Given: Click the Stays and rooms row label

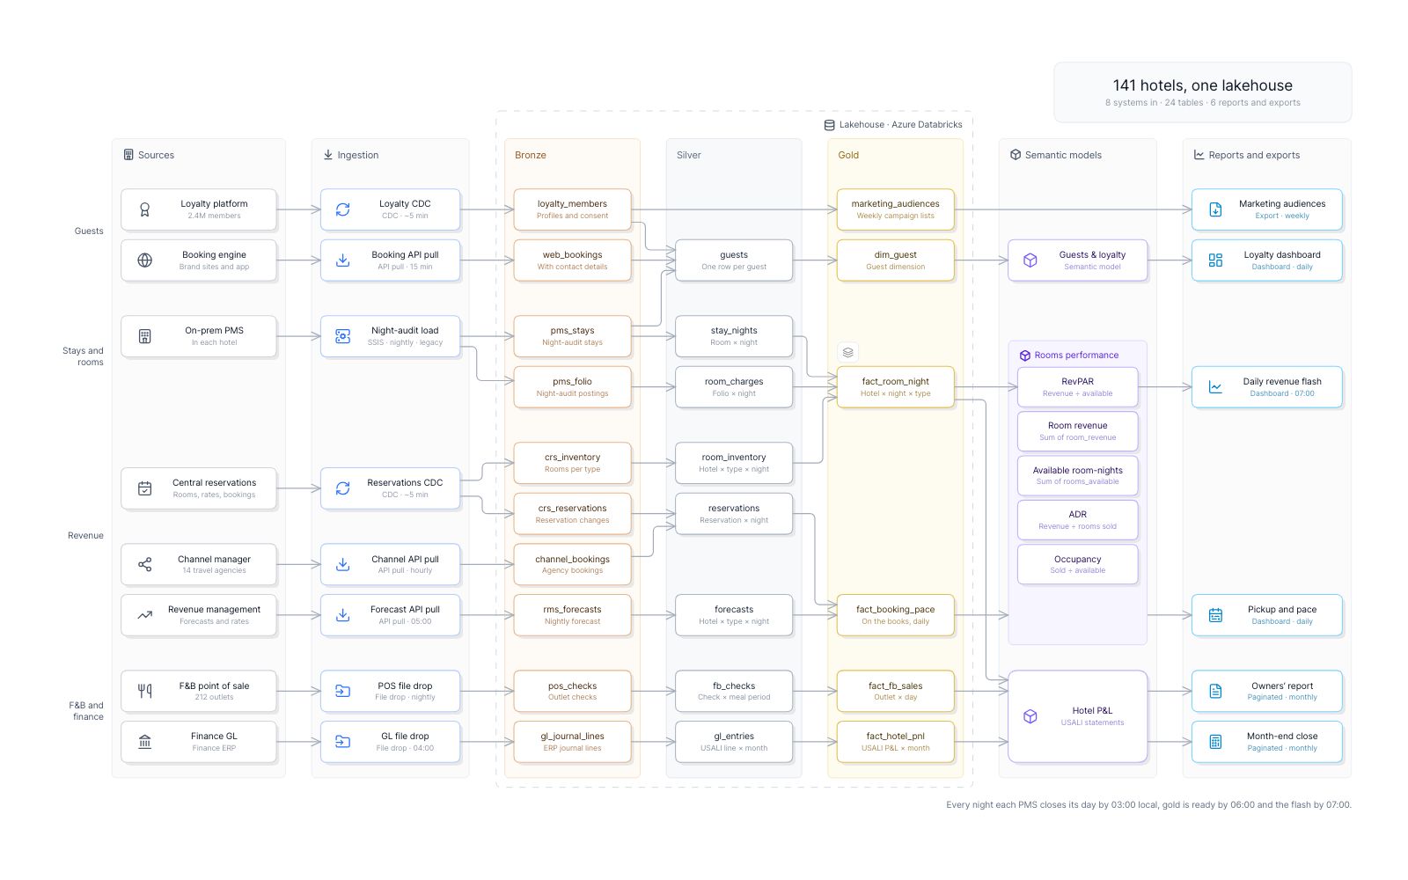Looking at the screenshot, I should point(83,356).
